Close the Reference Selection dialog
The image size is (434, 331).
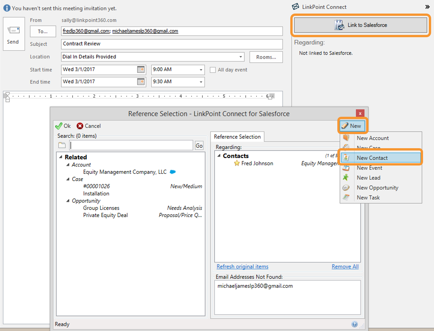(360, 113)
